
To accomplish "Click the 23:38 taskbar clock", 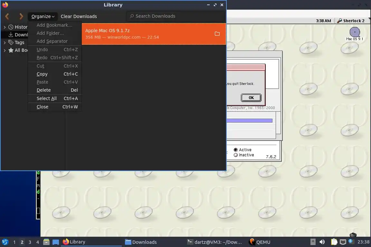I will click(x=363, y=242).
